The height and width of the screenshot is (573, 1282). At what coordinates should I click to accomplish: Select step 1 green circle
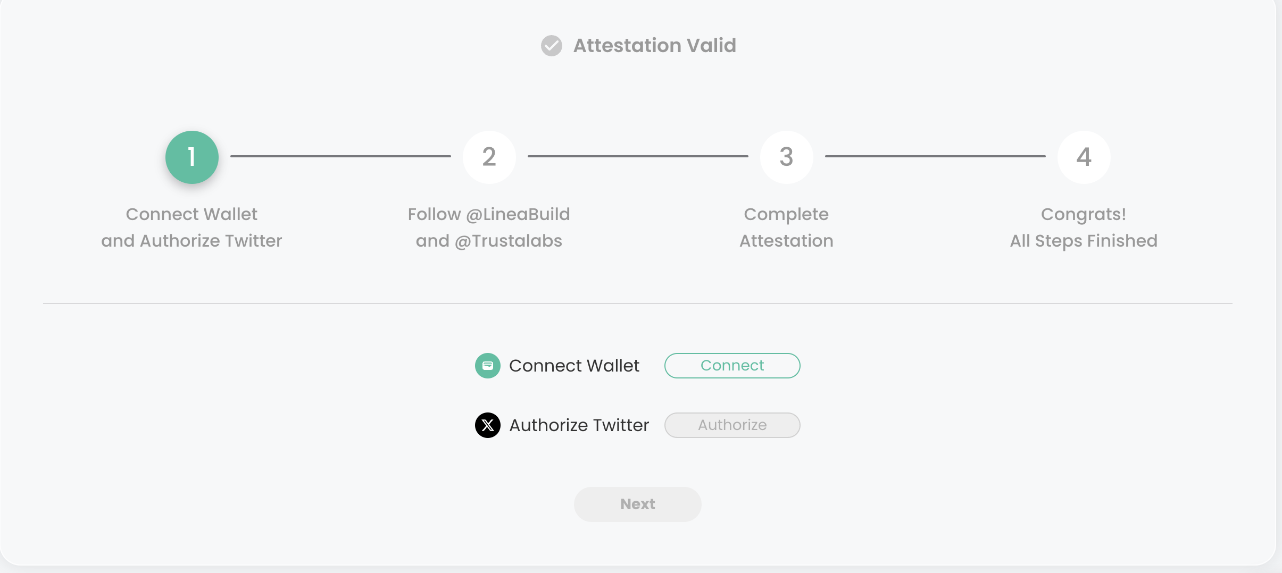click(192, 157)
